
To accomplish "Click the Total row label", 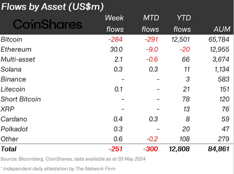I will 9,149.
